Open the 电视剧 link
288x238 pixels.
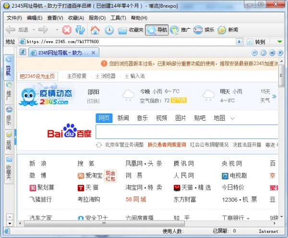[234, 176]
